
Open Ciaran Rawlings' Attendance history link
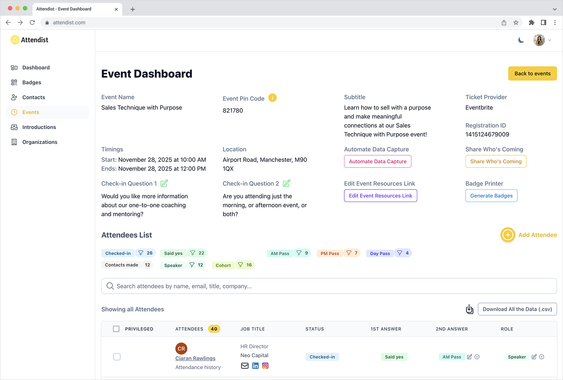point(198,367)
